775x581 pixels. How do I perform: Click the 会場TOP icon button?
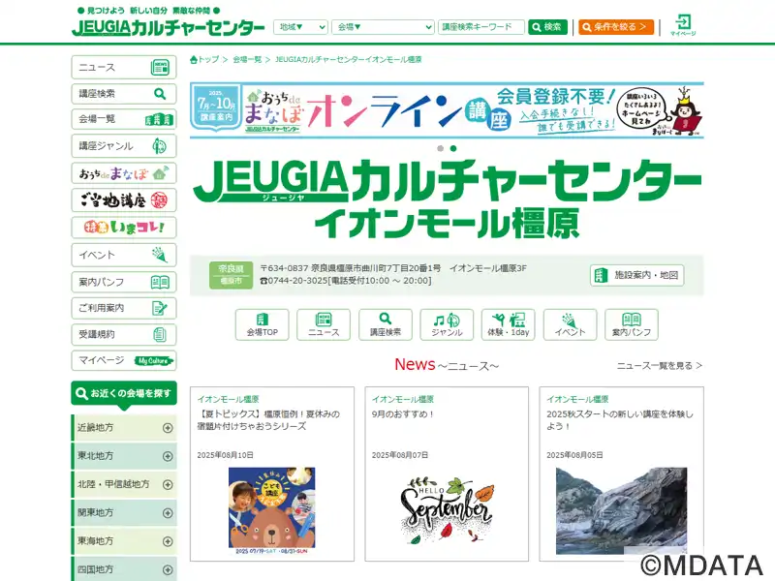(262, 324)
